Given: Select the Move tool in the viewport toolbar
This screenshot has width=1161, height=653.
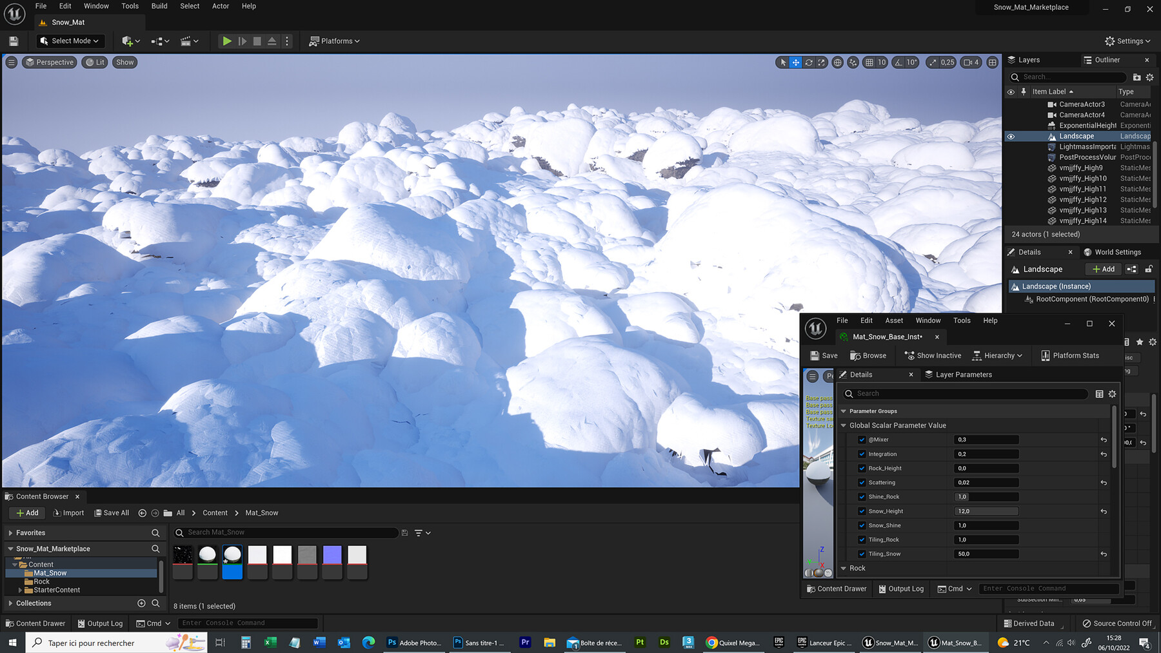Looking at the screenshot, I should click(x=796, y=62).
